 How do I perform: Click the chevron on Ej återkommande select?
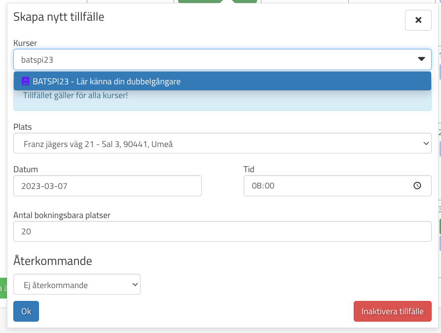tap(135, 285)
